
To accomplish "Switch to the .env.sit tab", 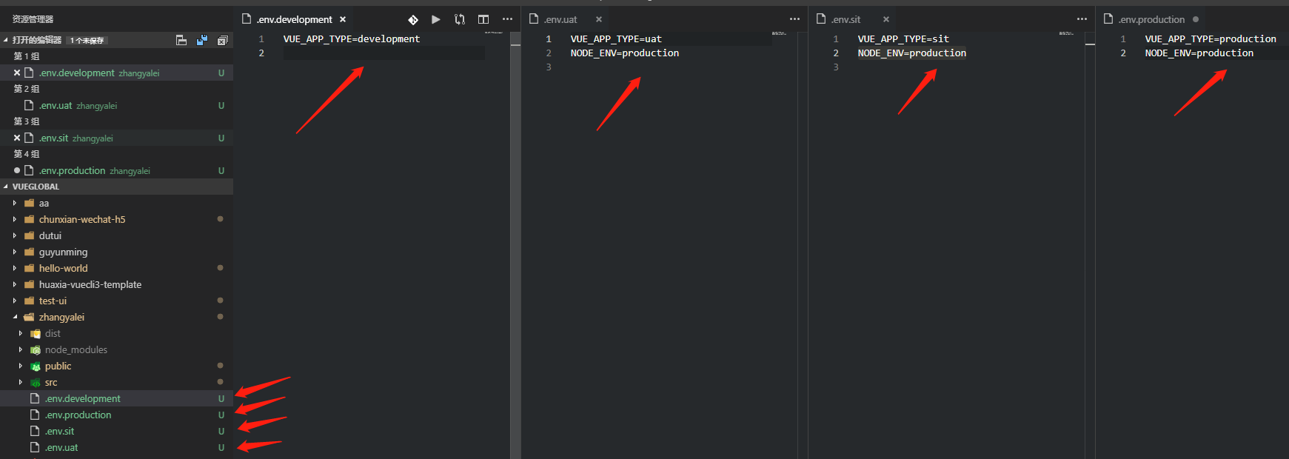I will point(846,19).
